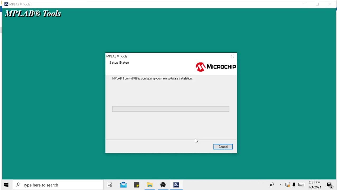The width and height of the screenshot is (338, 190).
Task: Close the main MPLAB Tools installer window
Action: pyautogui.click(x=330, y=4)
